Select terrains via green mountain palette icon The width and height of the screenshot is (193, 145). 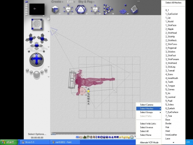pyautogui.click(x=85, y=137)
